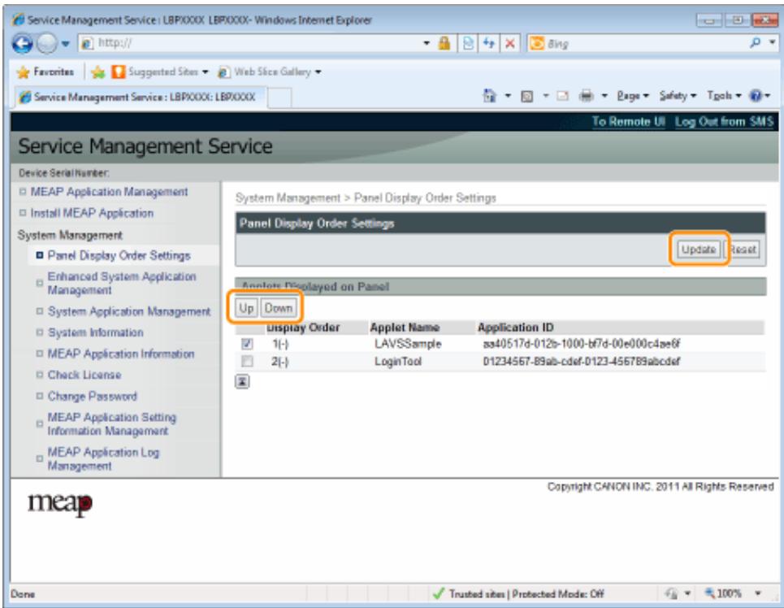Open a new blank browser tab
This screenshot has height=608, width=784.
tap(279, 98)
